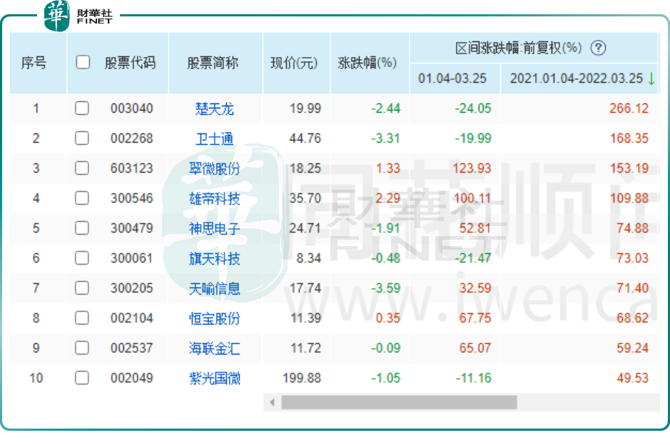
Task: Click the 49.53 cumulative gain value
Action: tap(632, 377)
